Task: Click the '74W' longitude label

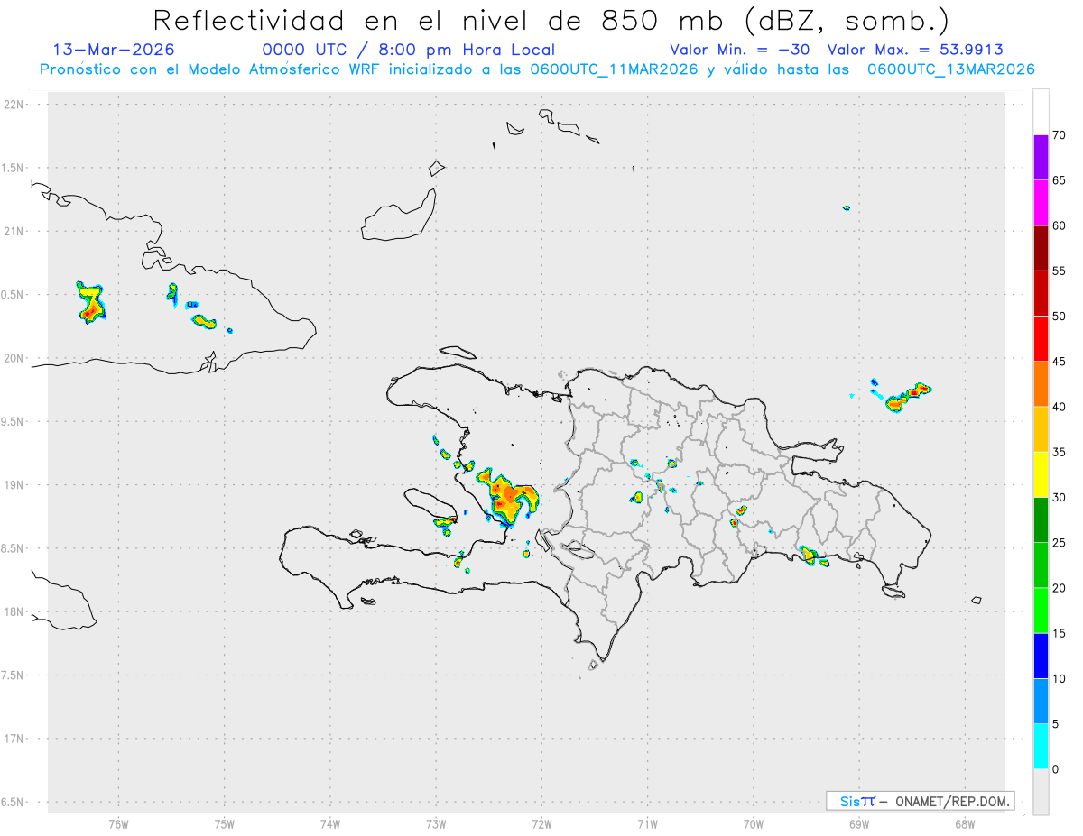Action: pos(330,823)
